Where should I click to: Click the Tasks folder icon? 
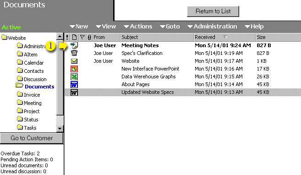coord(20,127)
